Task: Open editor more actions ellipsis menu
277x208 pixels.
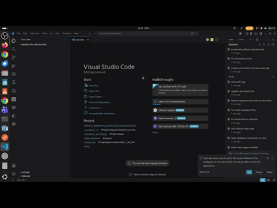Action: [221, 39]
